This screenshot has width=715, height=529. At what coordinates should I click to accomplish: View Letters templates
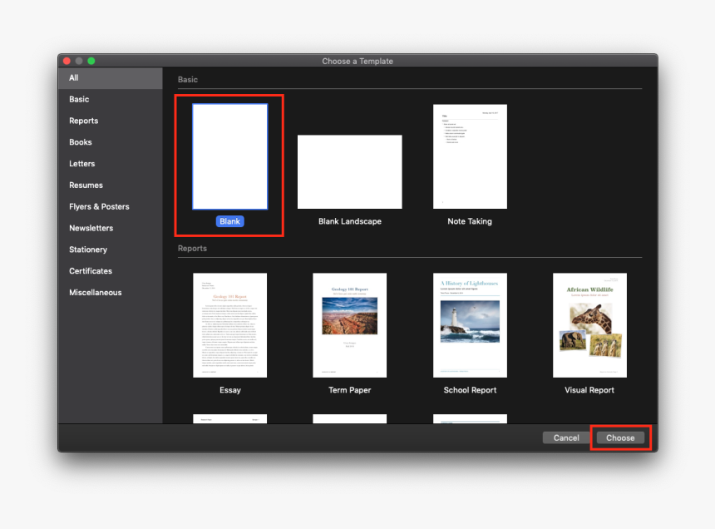[81, 163]
